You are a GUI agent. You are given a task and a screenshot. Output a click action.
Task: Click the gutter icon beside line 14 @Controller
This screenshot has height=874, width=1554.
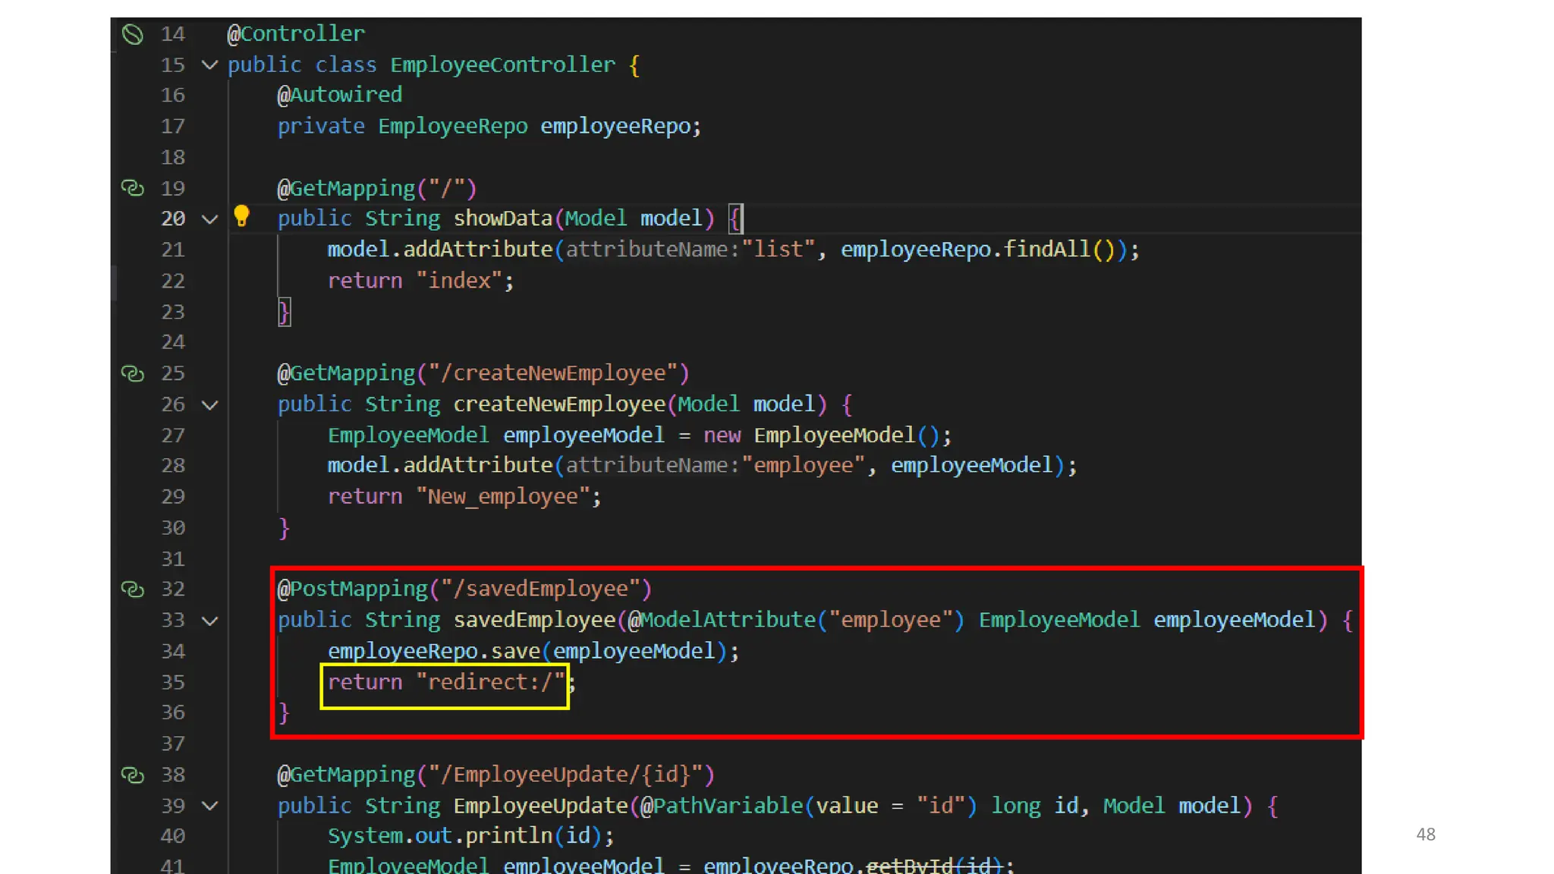point(133,34)
